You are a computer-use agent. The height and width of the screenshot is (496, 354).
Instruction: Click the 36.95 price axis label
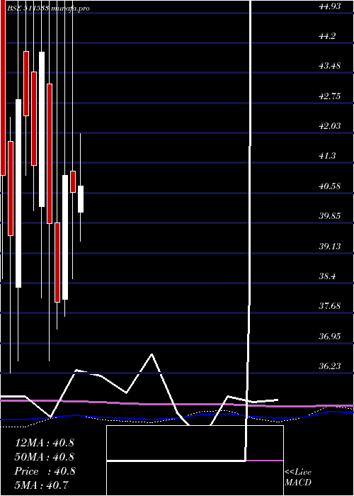pyautogui.click(x=330, y=336)
